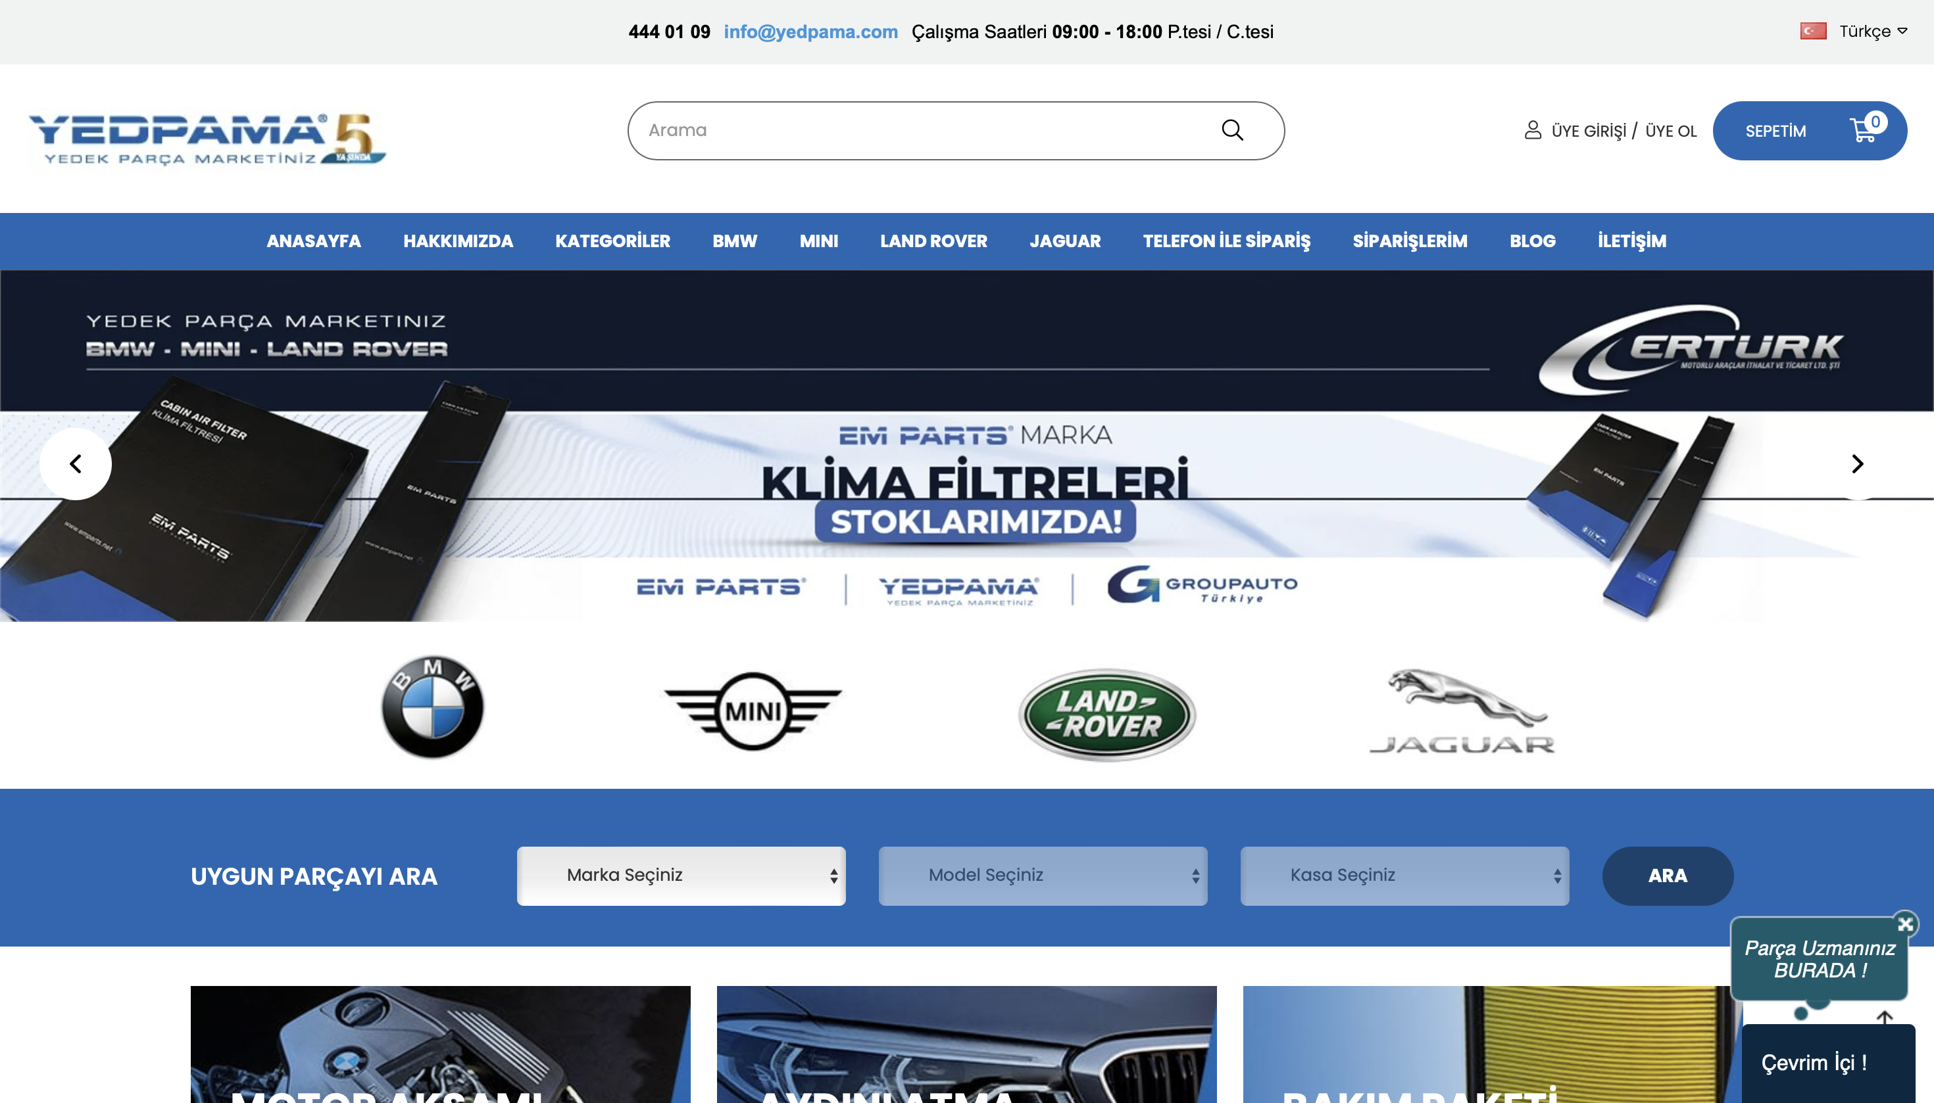Open the ANASAYFA menu item
This screenshot has width=1934, height=1103.
coord(313,241)
